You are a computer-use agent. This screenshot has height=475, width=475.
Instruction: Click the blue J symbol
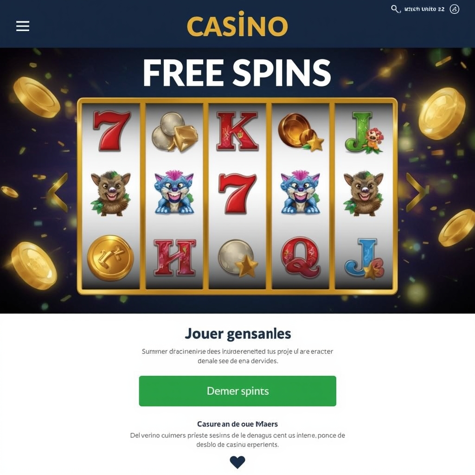(x=364, y=258)
